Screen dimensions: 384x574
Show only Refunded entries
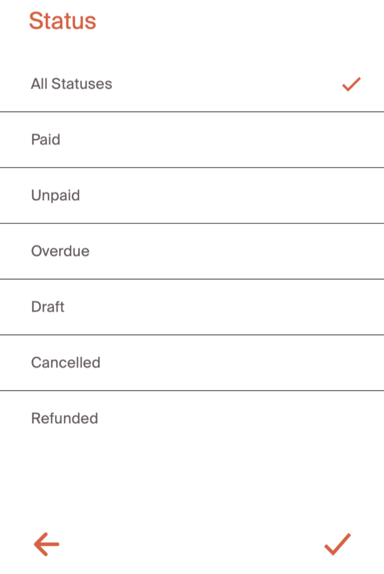click(64, 418)
